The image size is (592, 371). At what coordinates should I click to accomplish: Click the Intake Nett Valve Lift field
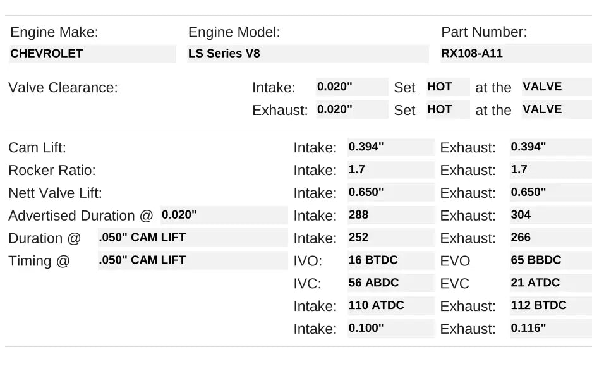[x=390, y=192]
